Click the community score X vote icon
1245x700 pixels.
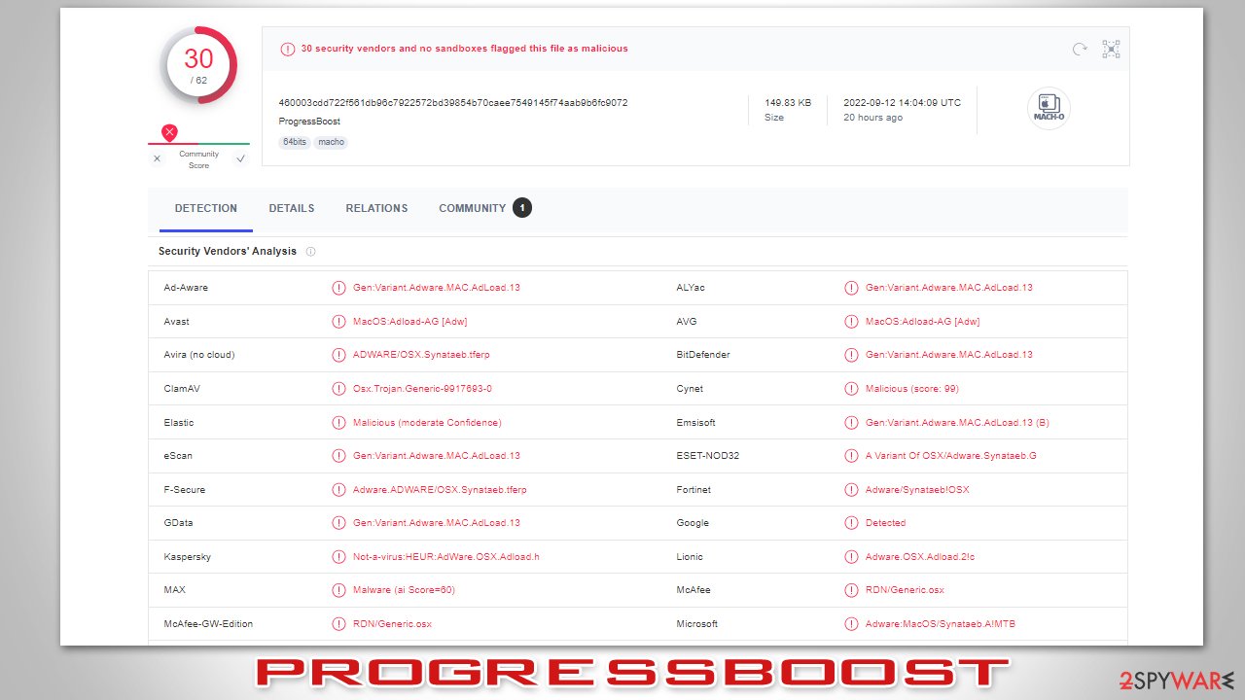[157, 158]
